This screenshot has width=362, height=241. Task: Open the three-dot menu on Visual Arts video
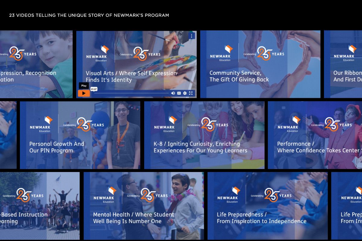tap(191, 36)
